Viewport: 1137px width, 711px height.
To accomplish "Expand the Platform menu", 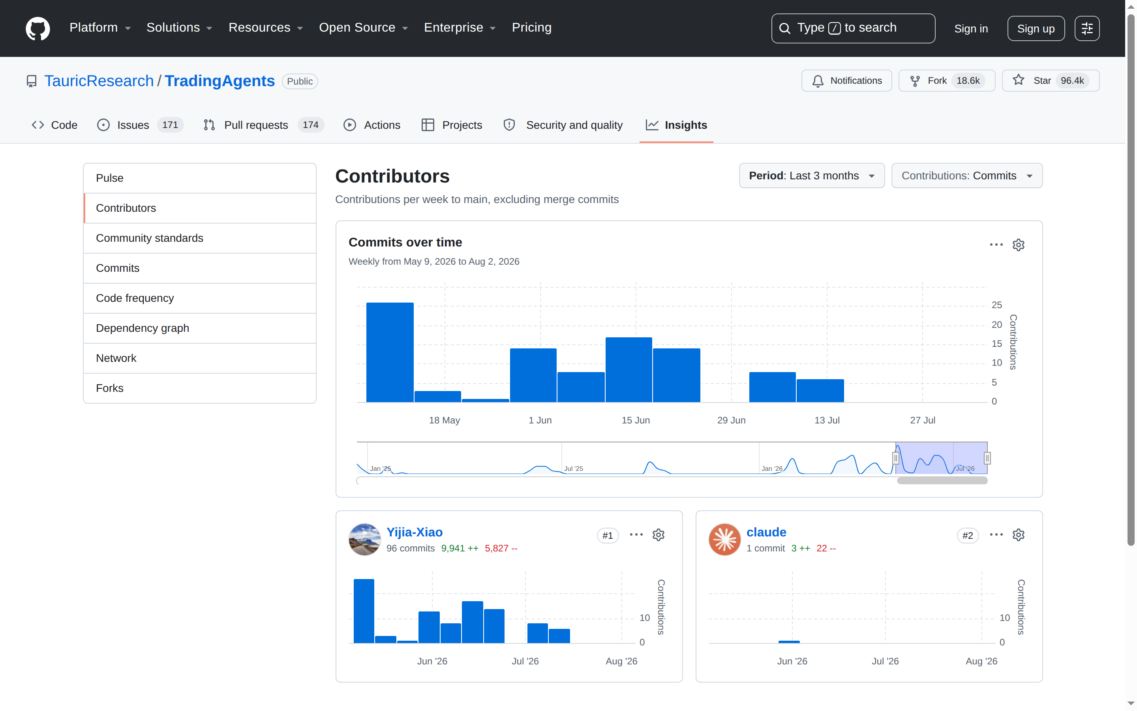I will (x=100, y=28).
